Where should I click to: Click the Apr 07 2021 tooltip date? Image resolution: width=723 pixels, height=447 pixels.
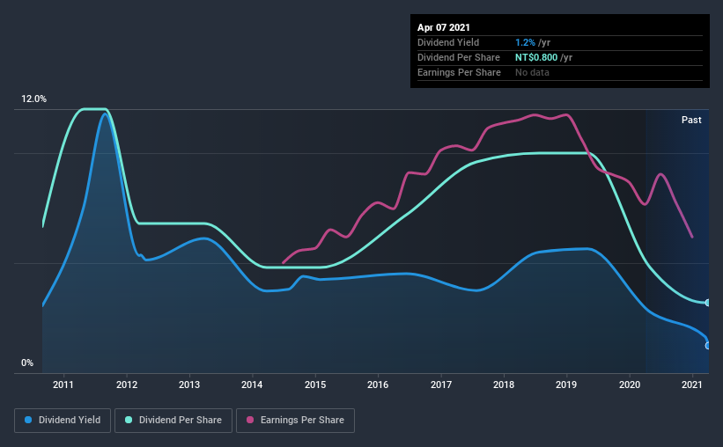point(444,27)
